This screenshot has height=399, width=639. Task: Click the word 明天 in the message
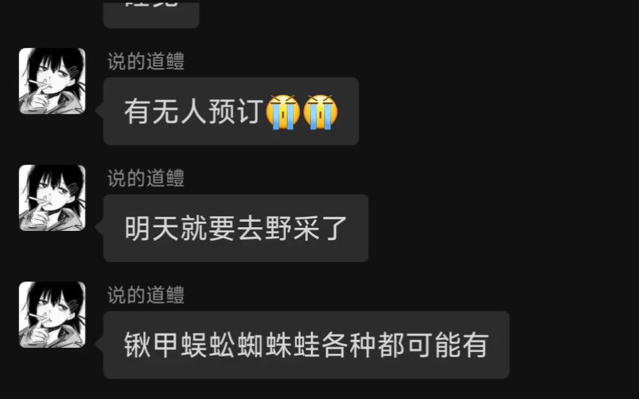[152, 228]
